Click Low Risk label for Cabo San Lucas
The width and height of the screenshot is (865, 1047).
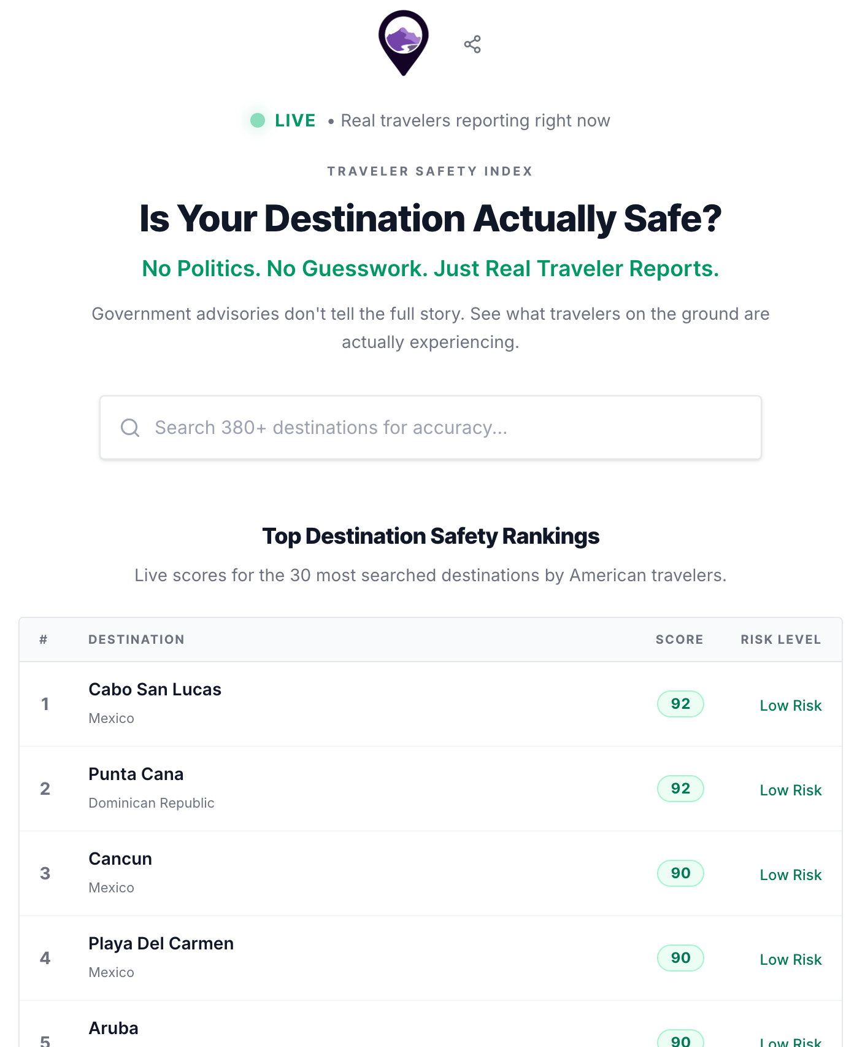point(790,706)
